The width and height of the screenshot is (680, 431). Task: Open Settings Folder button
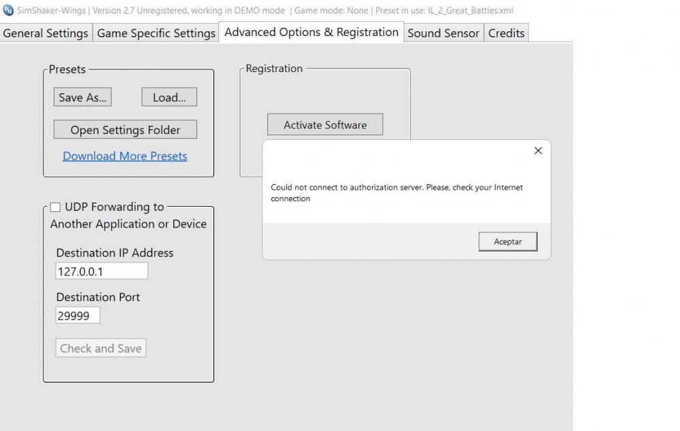tap(125, 130)
